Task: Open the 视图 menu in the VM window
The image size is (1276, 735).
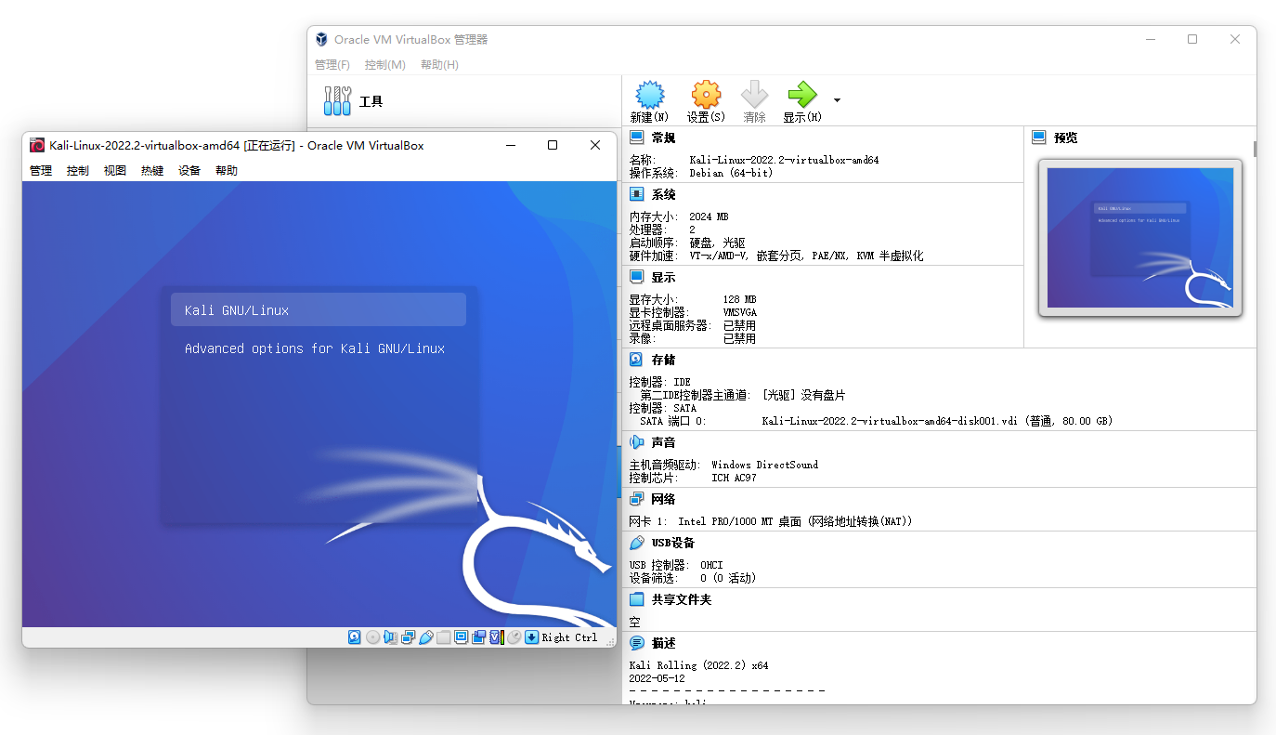Action: coord(114,170)
